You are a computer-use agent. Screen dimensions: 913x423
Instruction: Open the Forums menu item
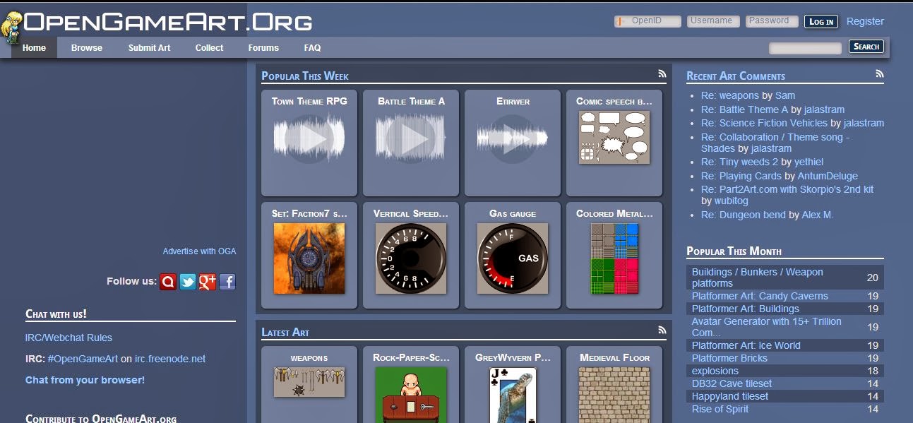coord(263,48)
